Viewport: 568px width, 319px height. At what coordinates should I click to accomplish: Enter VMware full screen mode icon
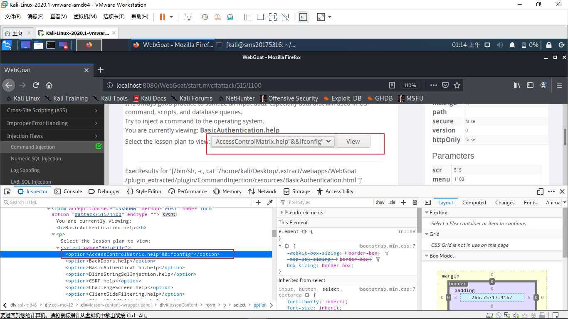(321, 17)
